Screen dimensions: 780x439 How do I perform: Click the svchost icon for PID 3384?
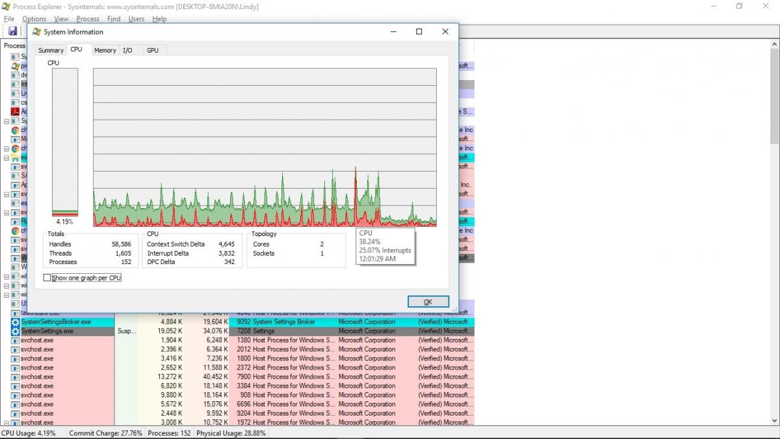pyautogui.click(x=16, y=386)
